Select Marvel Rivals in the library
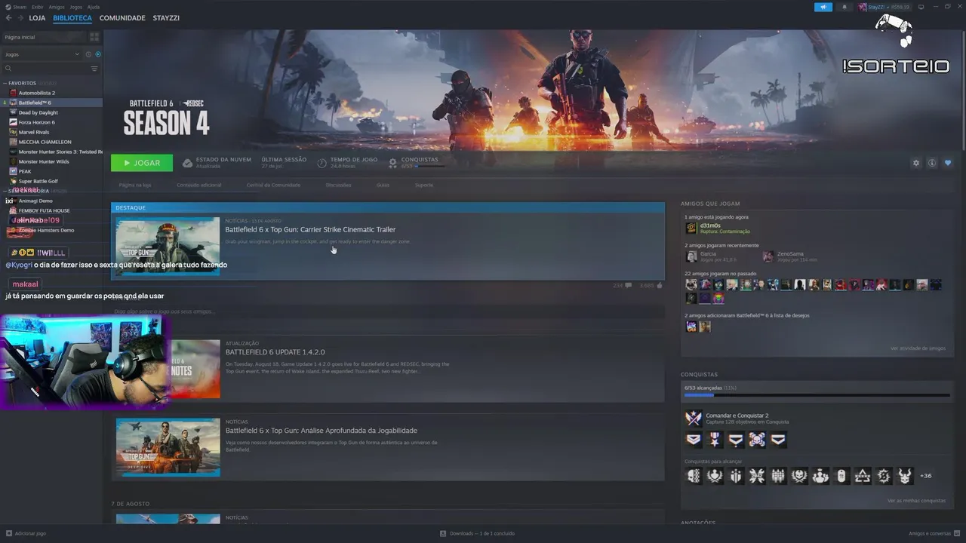The width and height of the screenshot is (966, 543). point(53,132)
